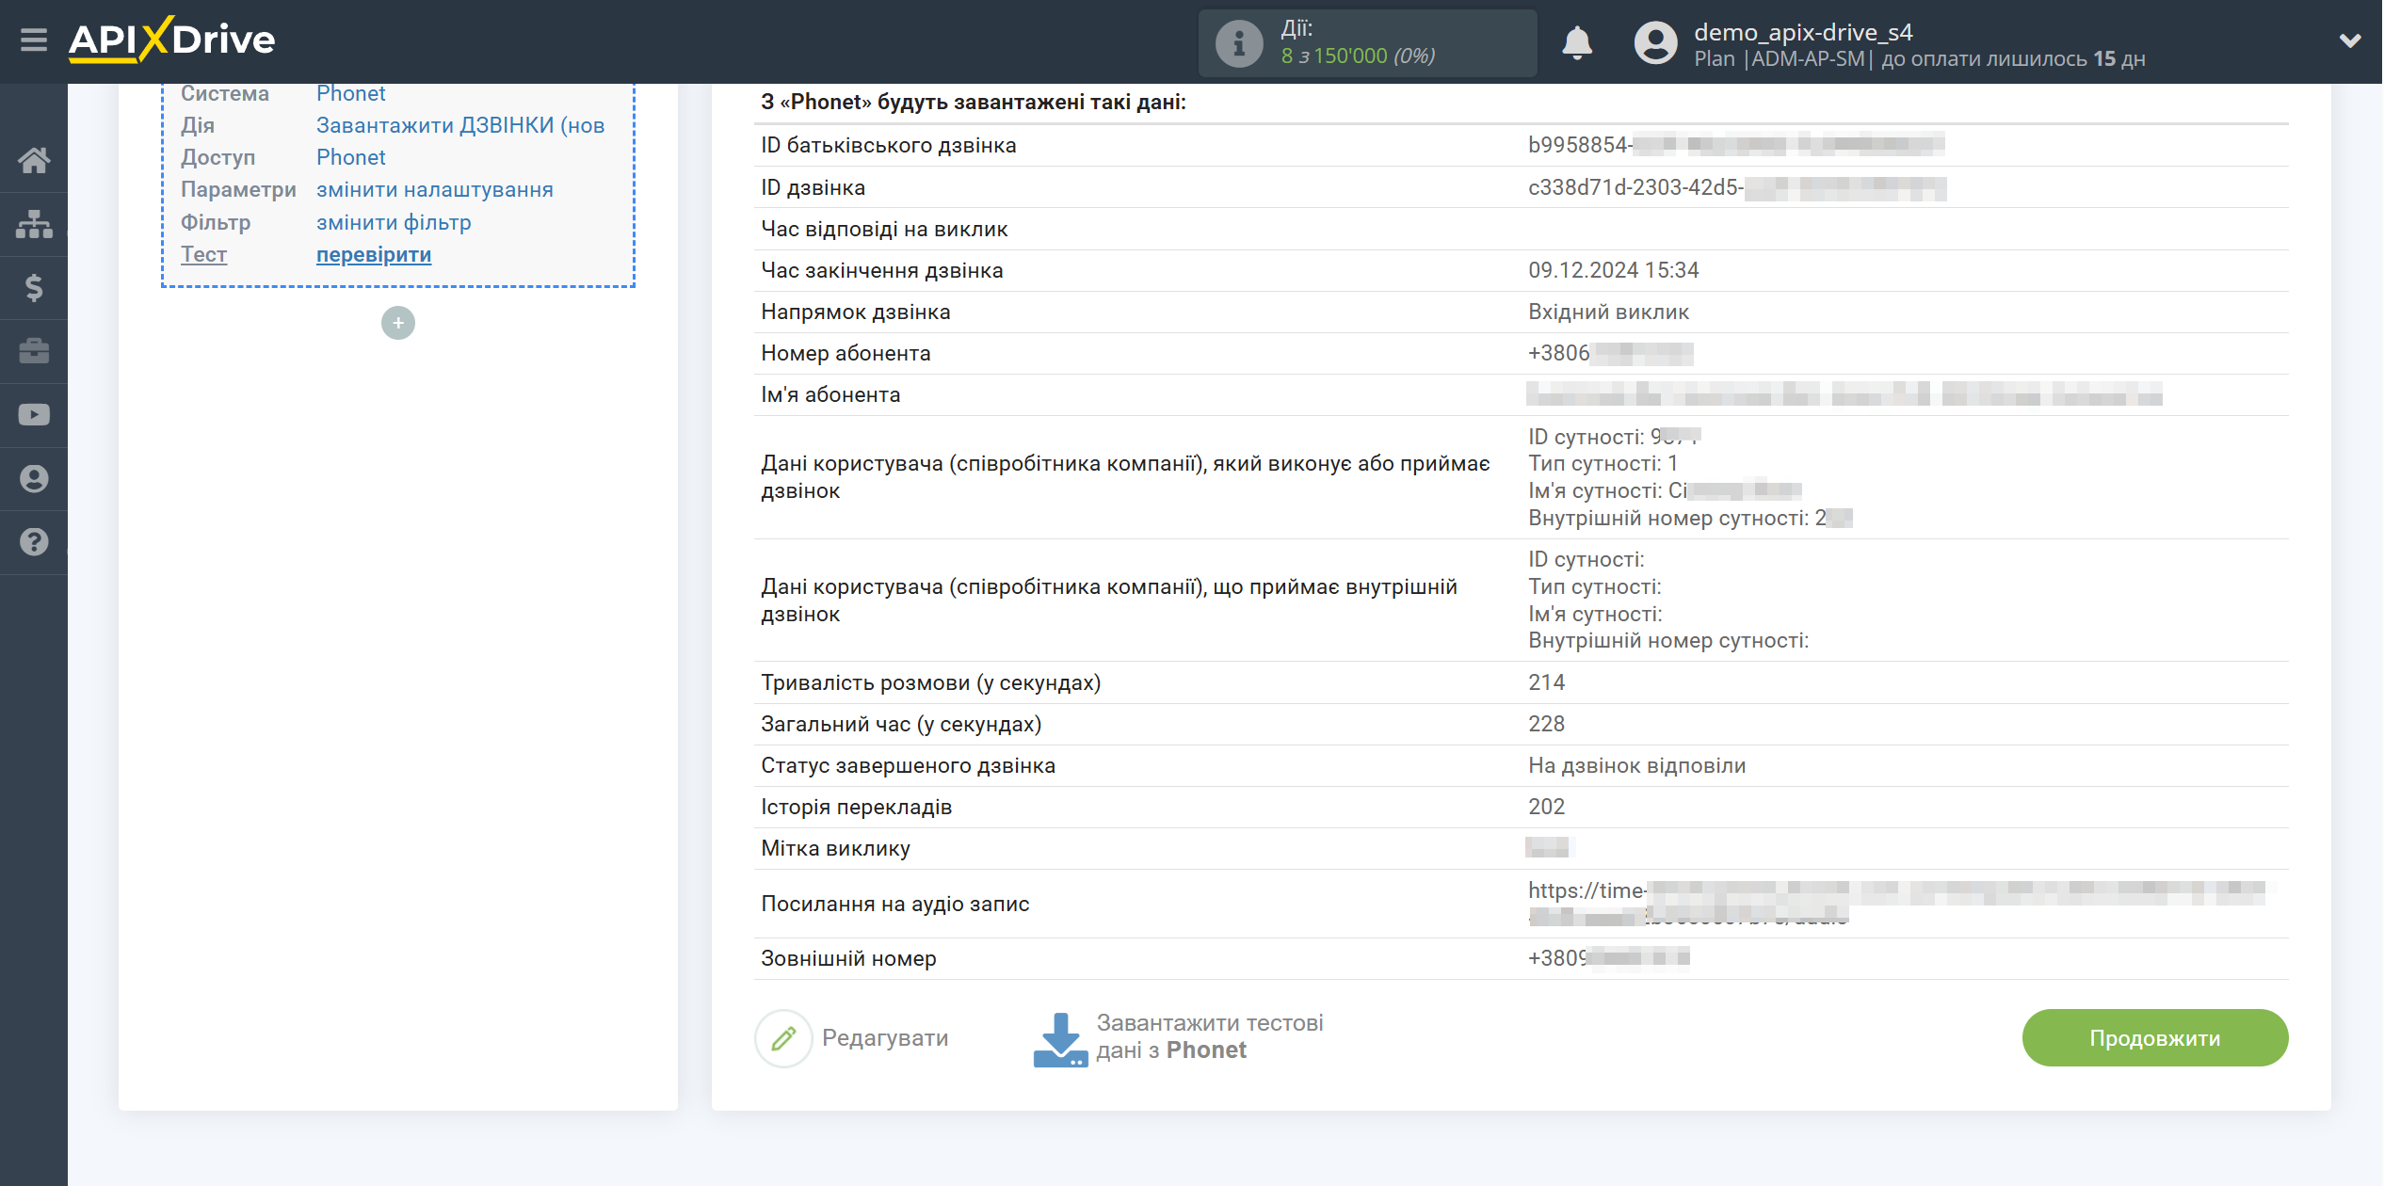Viewport: 2384px width, 1186px height.
Task: Click the '228' total time value
Action: [1546, 724]
